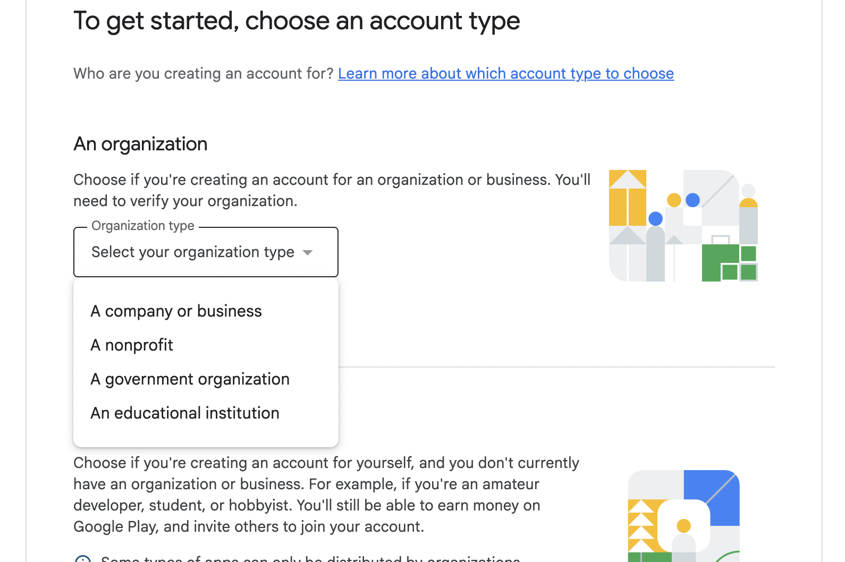Click the 'An organization' section heading
This screenshot has width=845, height=562.
(140, 144)
